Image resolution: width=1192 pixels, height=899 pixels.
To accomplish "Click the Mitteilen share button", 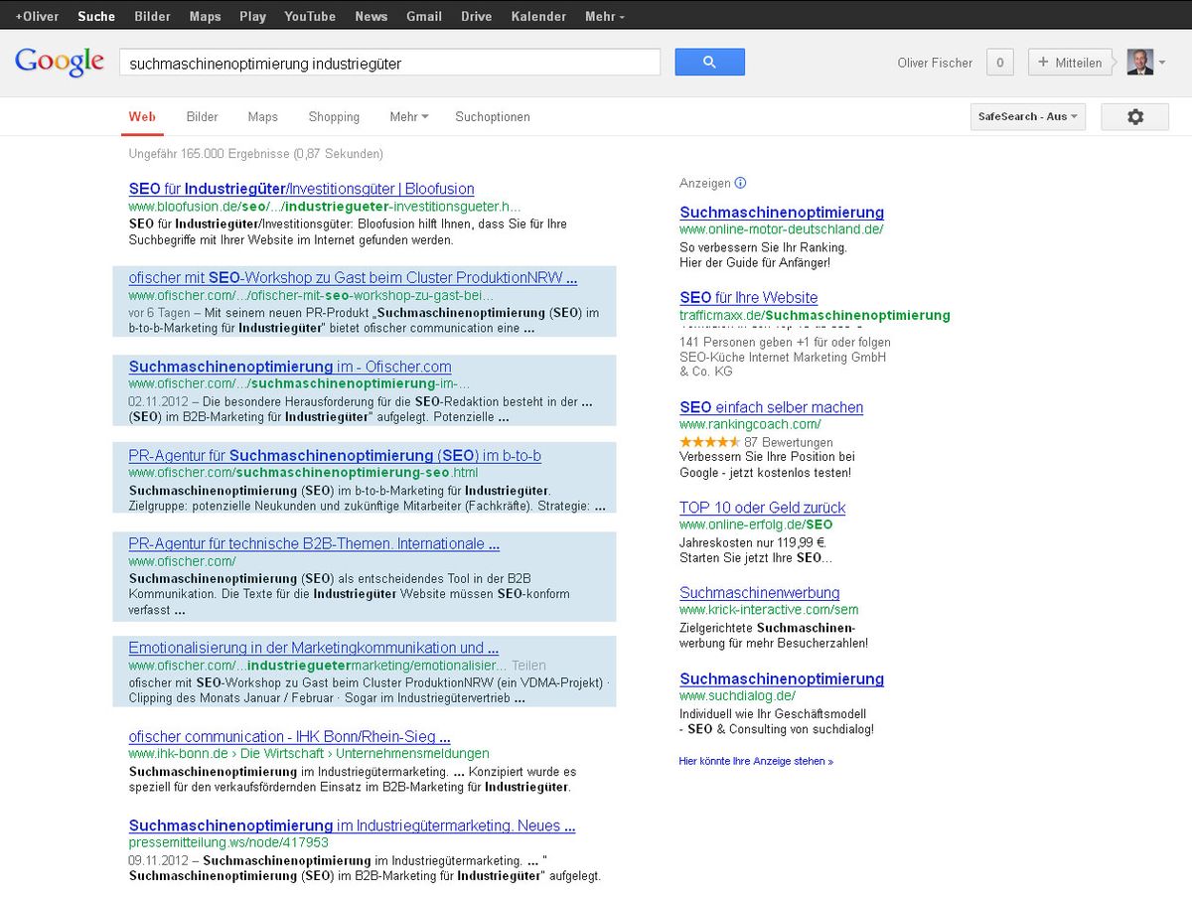I will coord(1070,63).
